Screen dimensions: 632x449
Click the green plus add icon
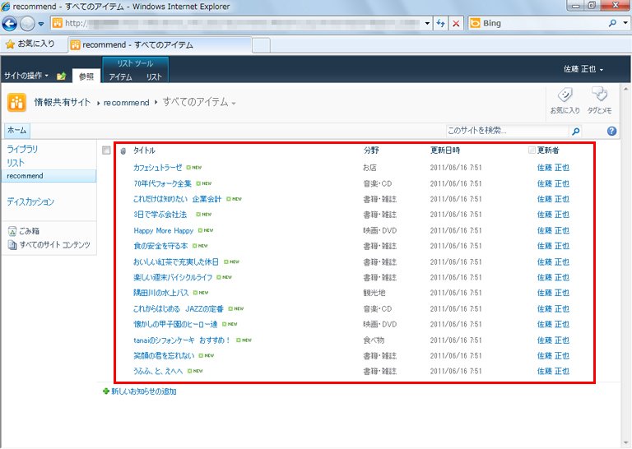click(106, 391)
